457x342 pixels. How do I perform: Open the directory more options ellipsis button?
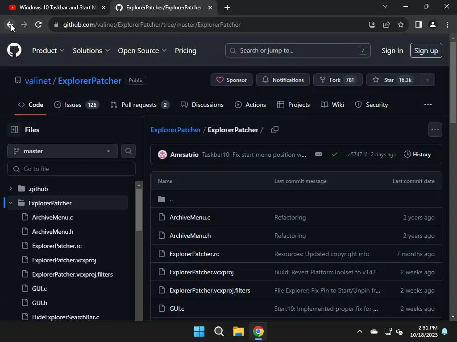tap(435, 130)
